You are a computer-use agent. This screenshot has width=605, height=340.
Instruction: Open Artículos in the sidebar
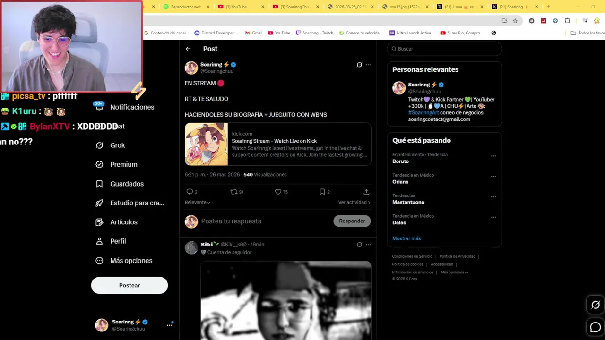117,222
